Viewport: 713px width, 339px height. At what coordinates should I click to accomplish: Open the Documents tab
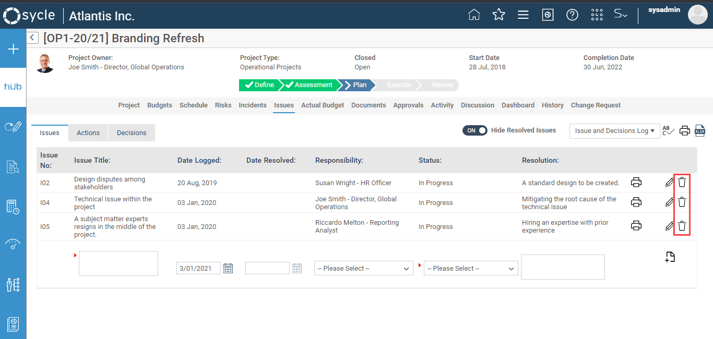pos(369,105)
